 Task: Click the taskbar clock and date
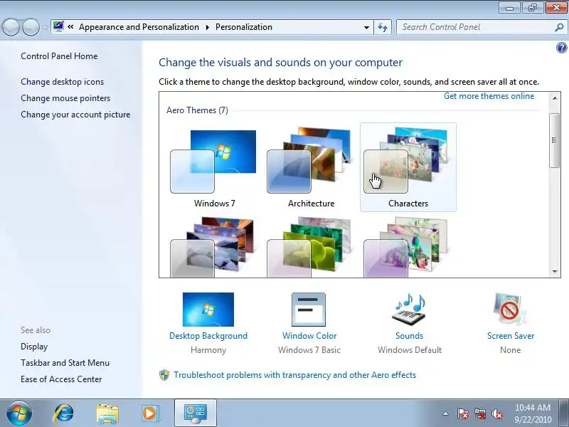[533, 413]
